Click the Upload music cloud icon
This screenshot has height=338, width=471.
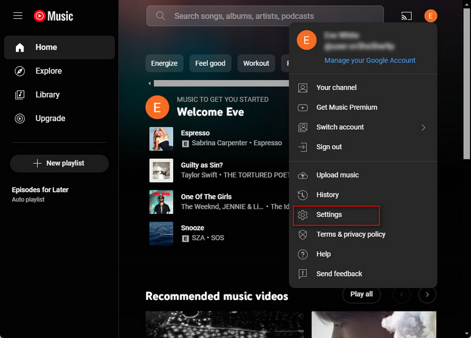[303, 175]
